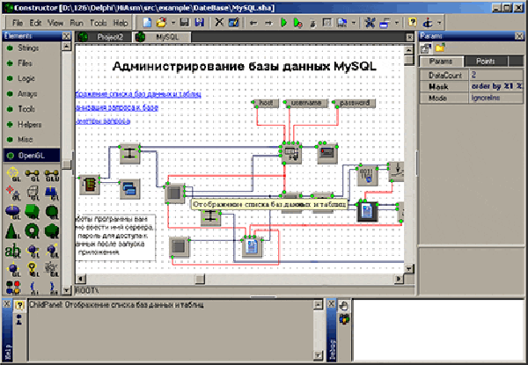Click the yellow light bulb GL element icon
The image size is (528, 365).
point(33,269)
